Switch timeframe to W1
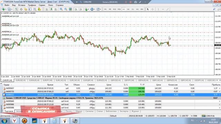Viewport: 221px width, 124px height. tap(137, 9)
